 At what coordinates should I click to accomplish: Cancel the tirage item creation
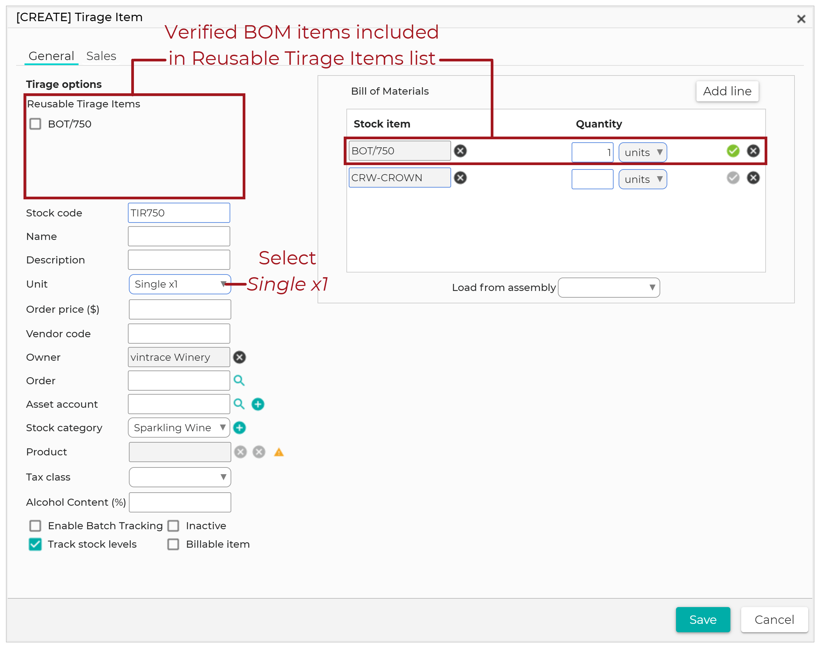(774, 619)
